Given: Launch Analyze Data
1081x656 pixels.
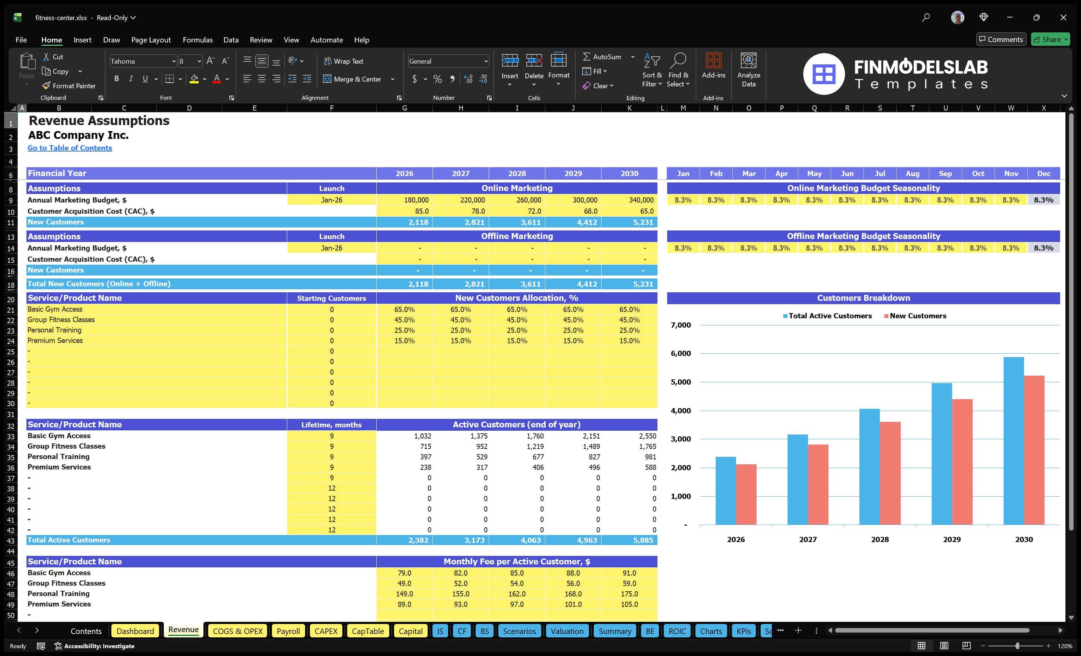Looking at the screenshot, I should tap(749, 70).
